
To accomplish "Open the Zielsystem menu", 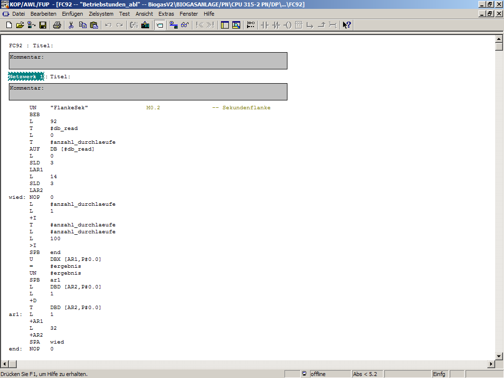I will point(101,14).
